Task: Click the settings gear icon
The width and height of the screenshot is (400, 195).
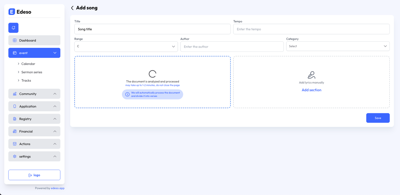Action: (15, 156)
